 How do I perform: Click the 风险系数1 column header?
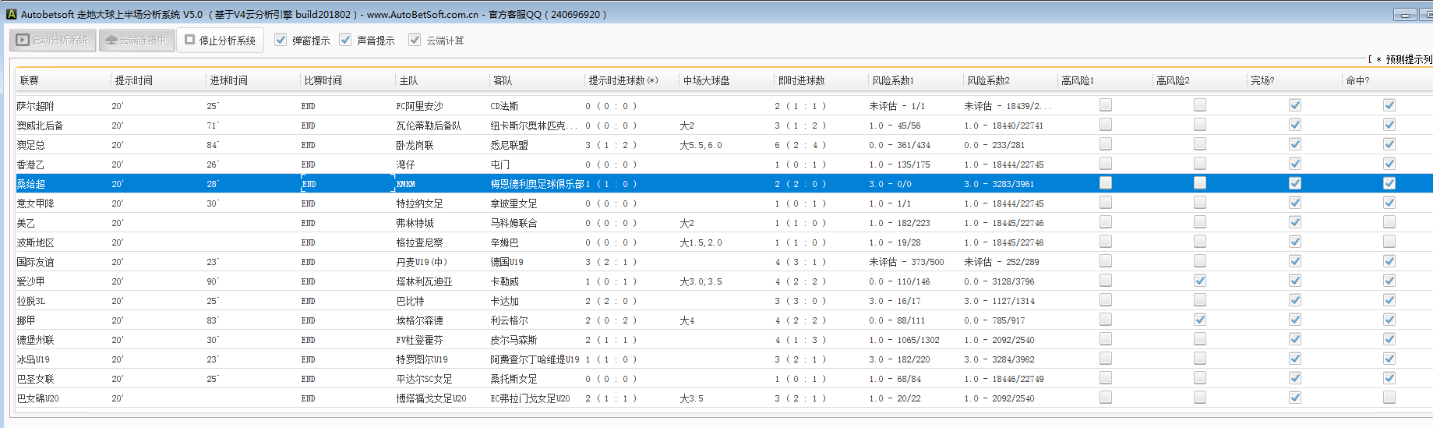[893, 80]
